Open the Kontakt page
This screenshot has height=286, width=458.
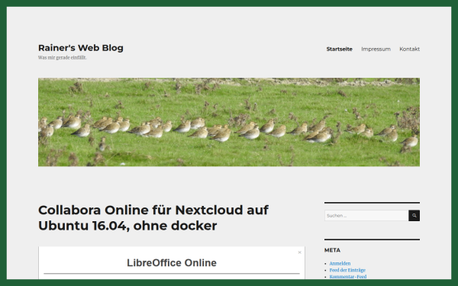click(x=409, y=49)
